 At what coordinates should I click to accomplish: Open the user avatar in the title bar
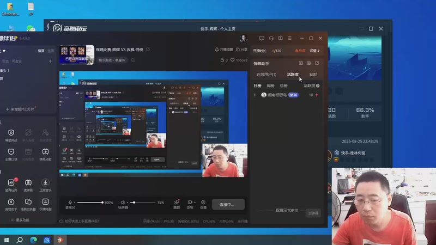tap(244, 38)
